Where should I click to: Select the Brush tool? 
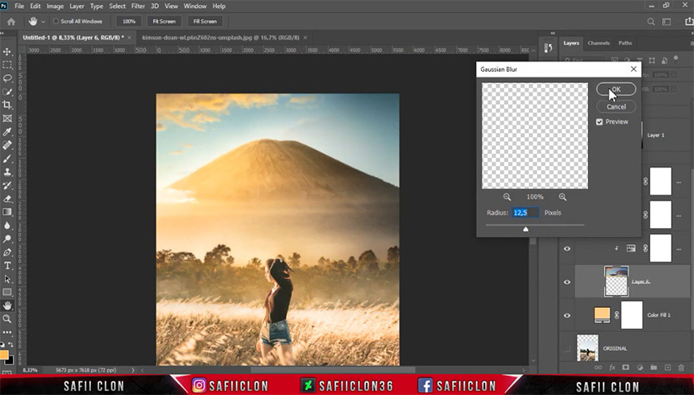7,159
